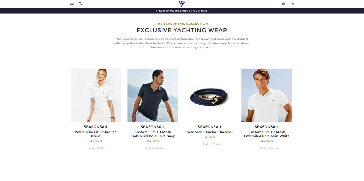Open the navy polo shirt image

tap(153, 95)
